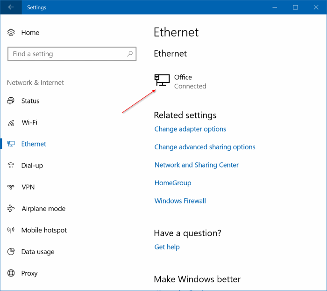Image resolution: width=327 pixels, height=291 pixels.
Task: Open Data usage page
Action: point(38,252)
